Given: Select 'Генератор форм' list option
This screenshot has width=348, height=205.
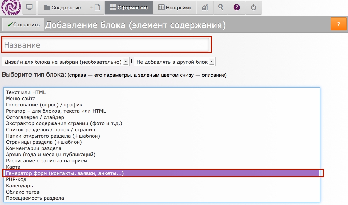Looking at the screenshot, I should [65, 173].
